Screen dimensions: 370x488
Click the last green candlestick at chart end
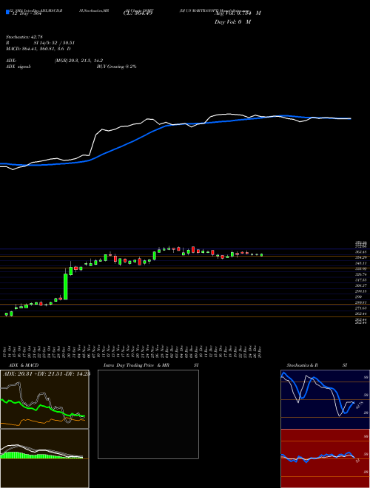pos(262,255)
